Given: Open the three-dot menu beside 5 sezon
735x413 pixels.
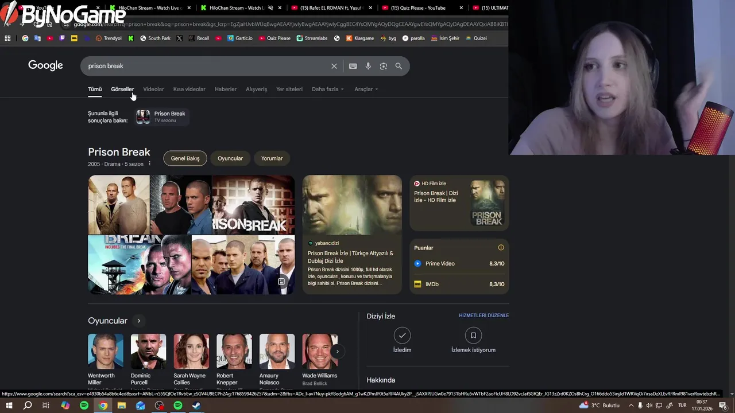Looking at the screenshot, I should (x=149, y=164).
